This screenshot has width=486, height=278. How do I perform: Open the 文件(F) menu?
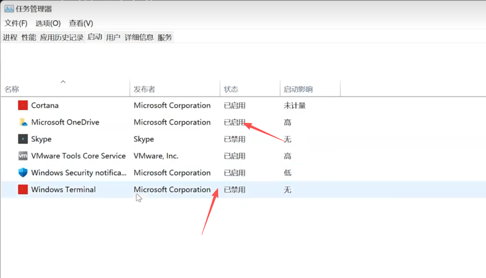tap(16, 23)
